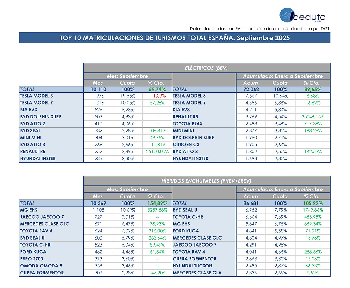Image resolution: width=350 pixels, height=288 pixels.
Task: Select BEV 'Acumulado: Enero a Septiembre' header
Action: [283, 76]
